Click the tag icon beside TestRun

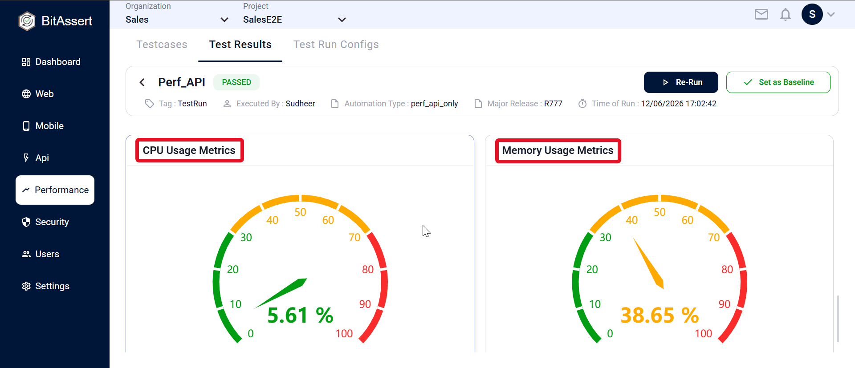150,104
